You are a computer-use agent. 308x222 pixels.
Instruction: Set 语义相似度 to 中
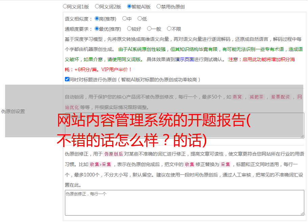tap(124, 19)
